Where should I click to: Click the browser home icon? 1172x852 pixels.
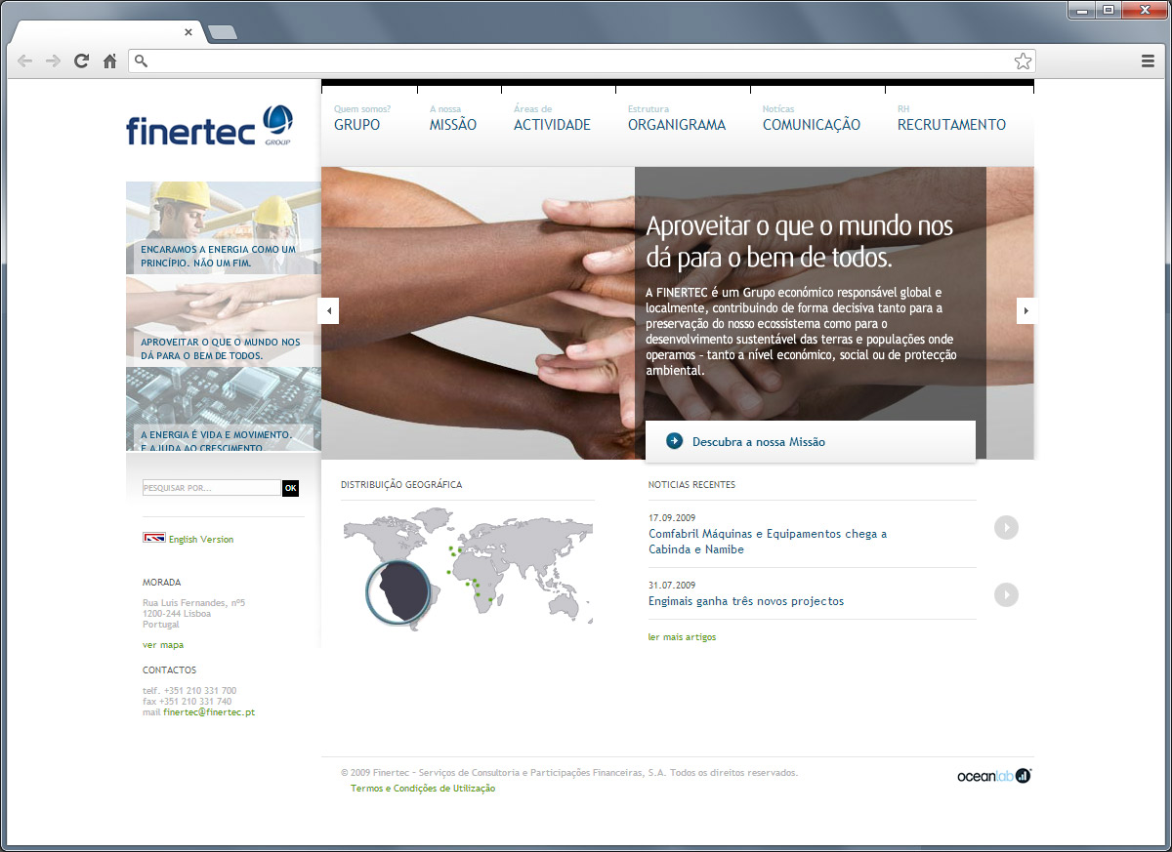(109, 61)
